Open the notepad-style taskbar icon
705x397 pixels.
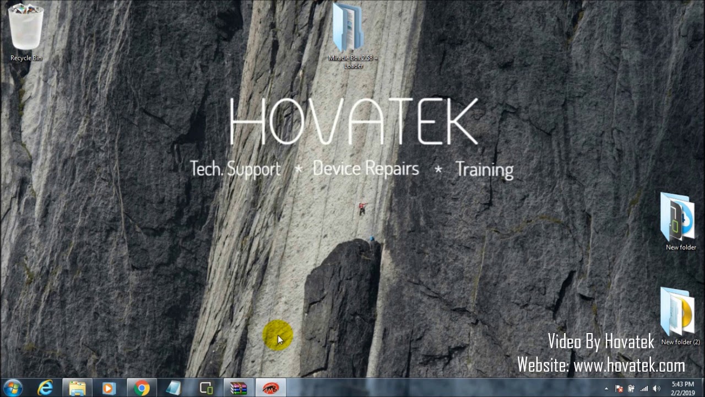click(173, 388)
